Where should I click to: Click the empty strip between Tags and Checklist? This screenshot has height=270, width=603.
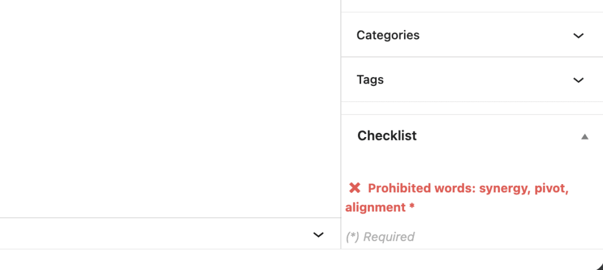click(471, 108)
